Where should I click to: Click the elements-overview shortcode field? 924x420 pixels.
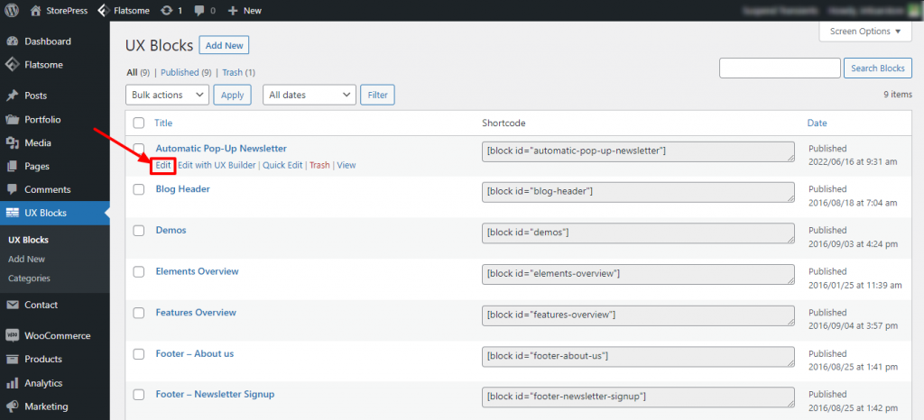click(638, 274)
